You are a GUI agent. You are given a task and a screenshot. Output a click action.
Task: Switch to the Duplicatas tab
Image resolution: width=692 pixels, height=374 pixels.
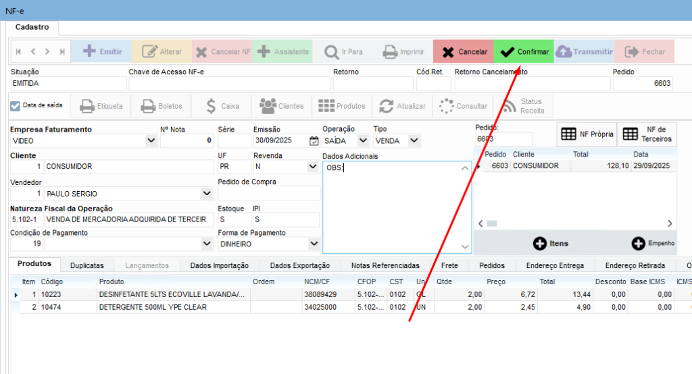[87, 265]
